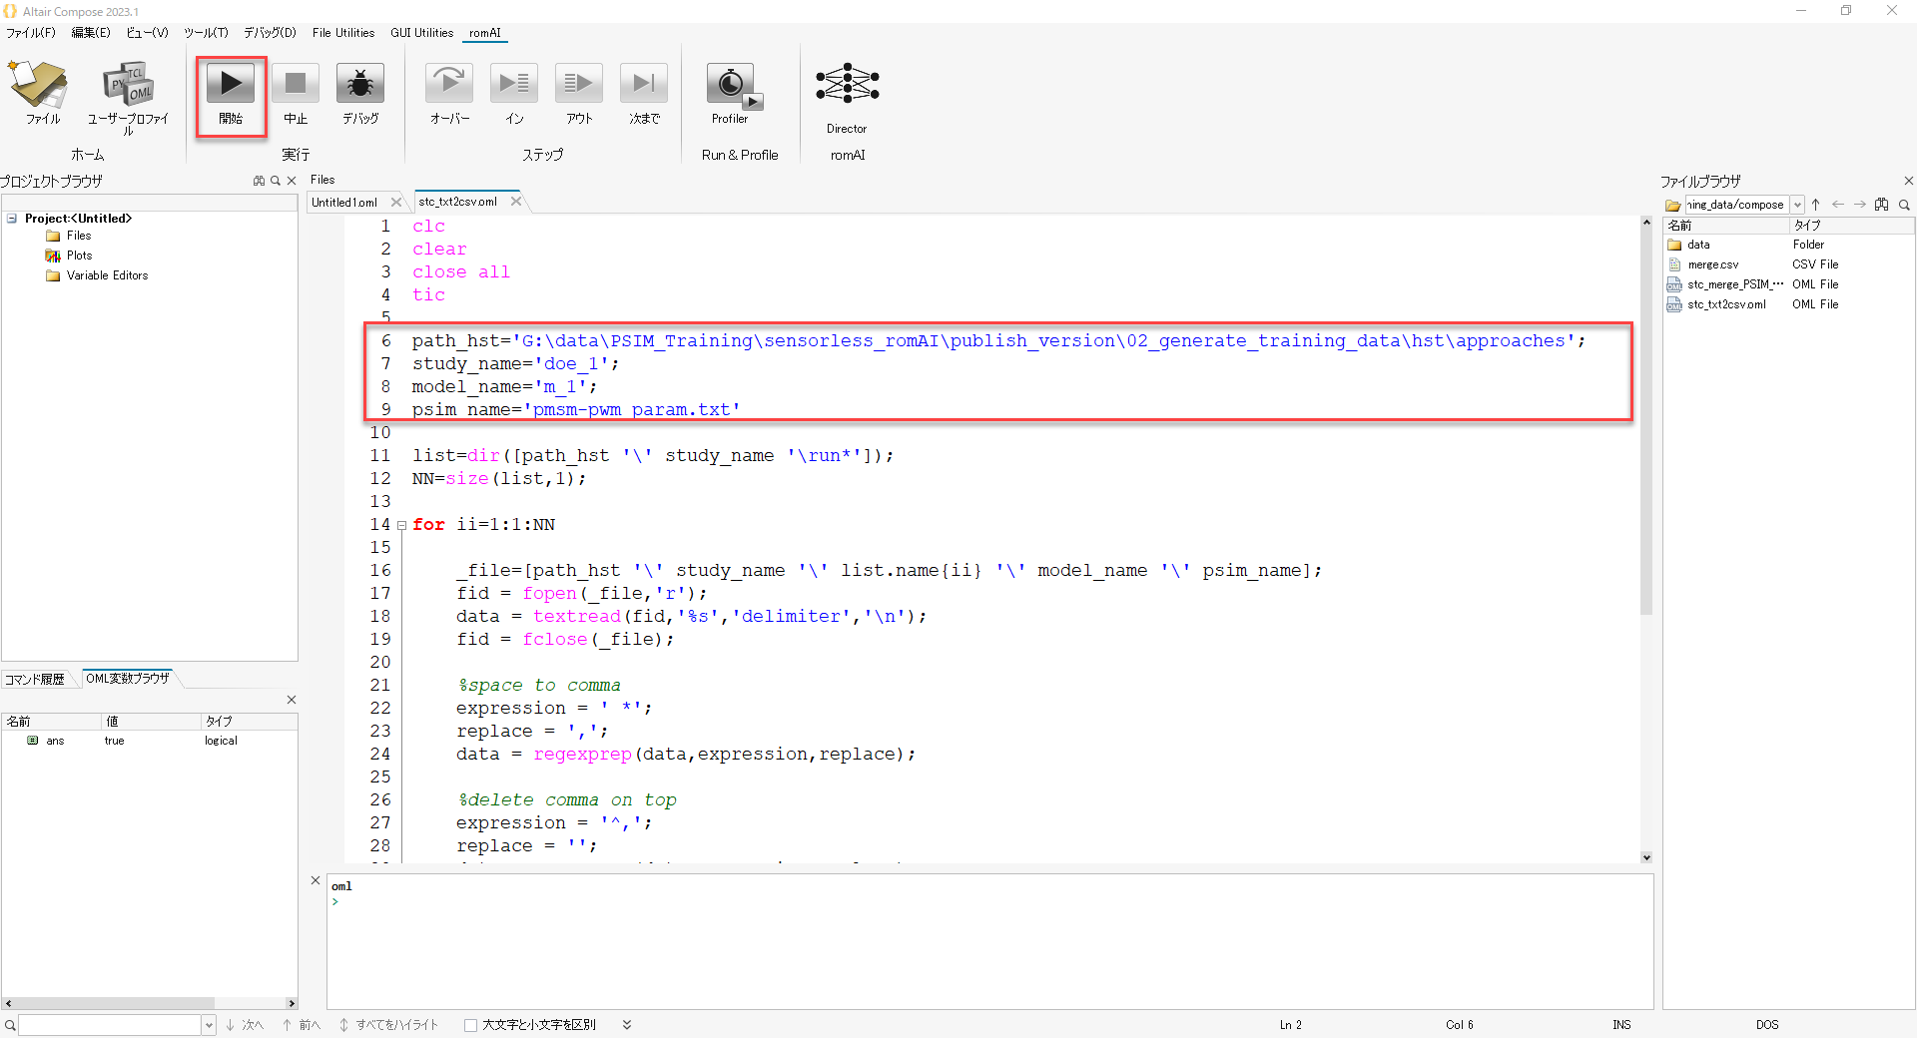Open the romAI Director
The image size is (1917, 1038).
pos(847,100)
